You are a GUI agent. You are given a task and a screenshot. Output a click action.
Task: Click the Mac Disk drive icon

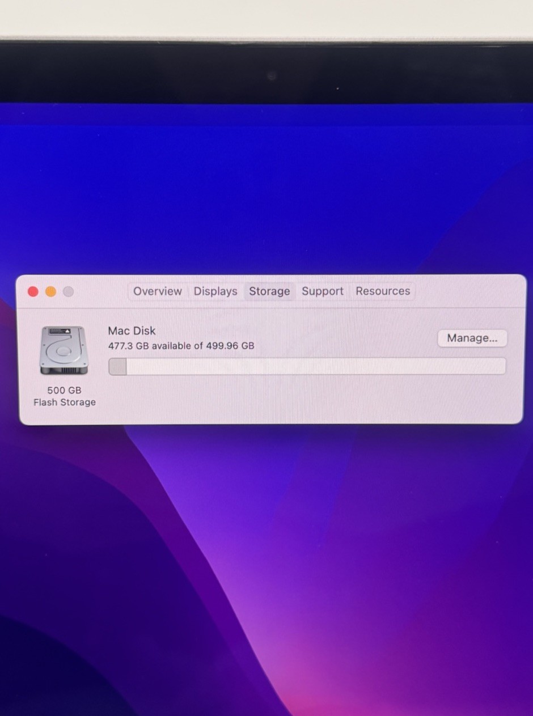click(x=64, y=350)
